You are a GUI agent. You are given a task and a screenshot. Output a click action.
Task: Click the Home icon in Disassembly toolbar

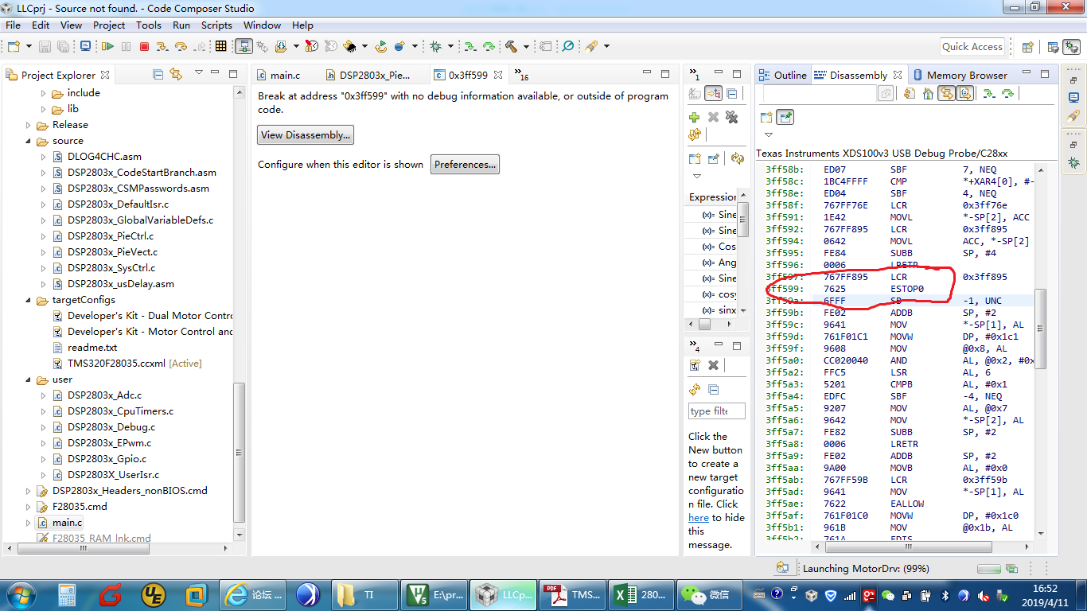(x=928, y=93)
